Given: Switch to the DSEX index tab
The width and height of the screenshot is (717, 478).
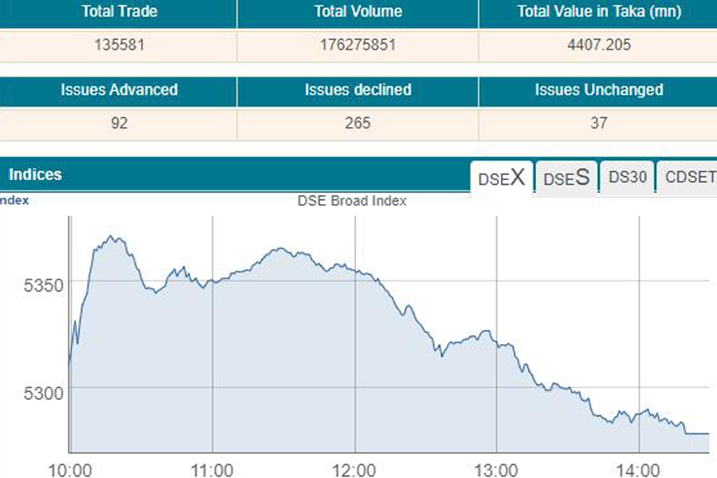Looking at the screenshot, I should [502, 178].
